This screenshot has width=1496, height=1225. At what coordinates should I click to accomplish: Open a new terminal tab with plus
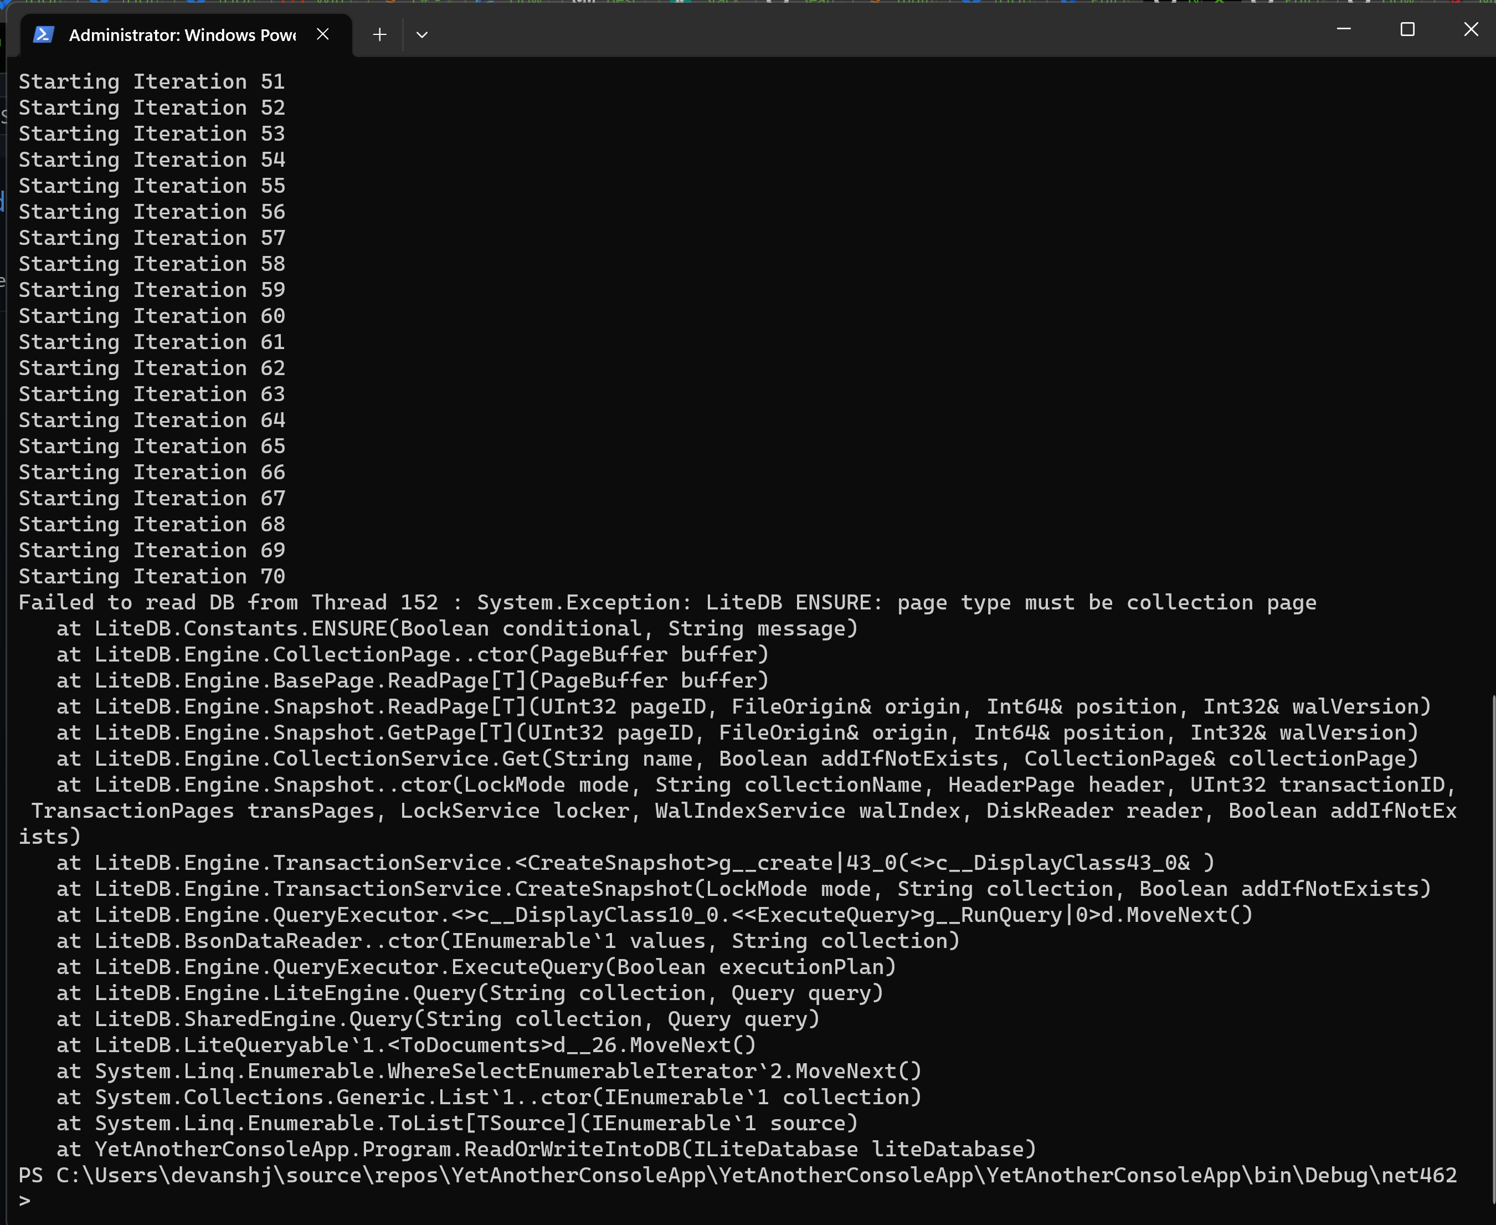pos(379,34)
